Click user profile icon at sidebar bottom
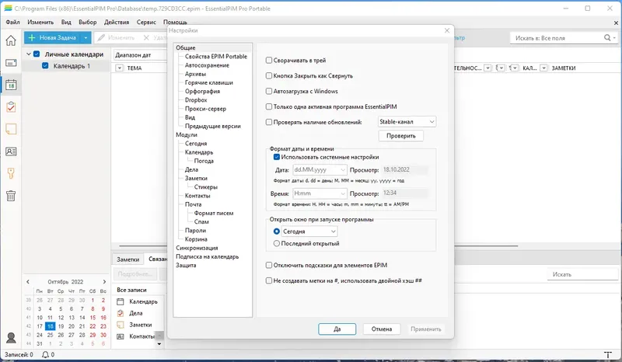This screenshot has width=622, height=362. pos(11,337)
